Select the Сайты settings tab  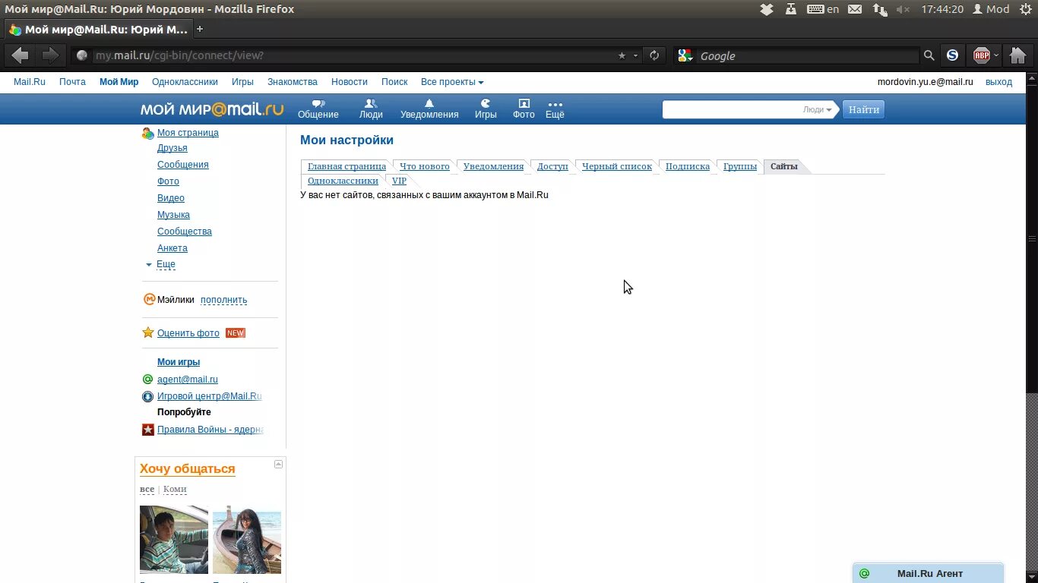pos(784,166)
